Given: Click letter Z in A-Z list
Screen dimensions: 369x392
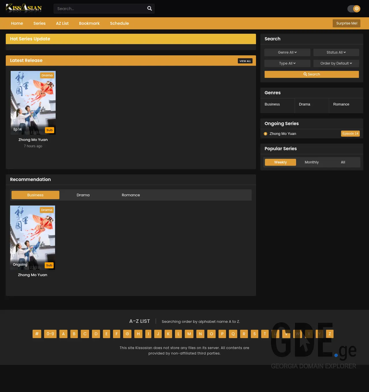Looking at the screenshot, I should point(330,334).
